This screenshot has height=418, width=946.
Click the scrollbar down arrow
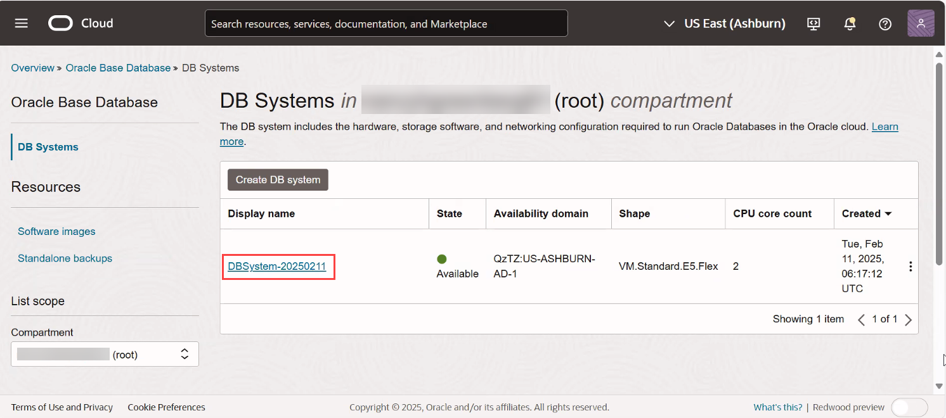point(940,386)
